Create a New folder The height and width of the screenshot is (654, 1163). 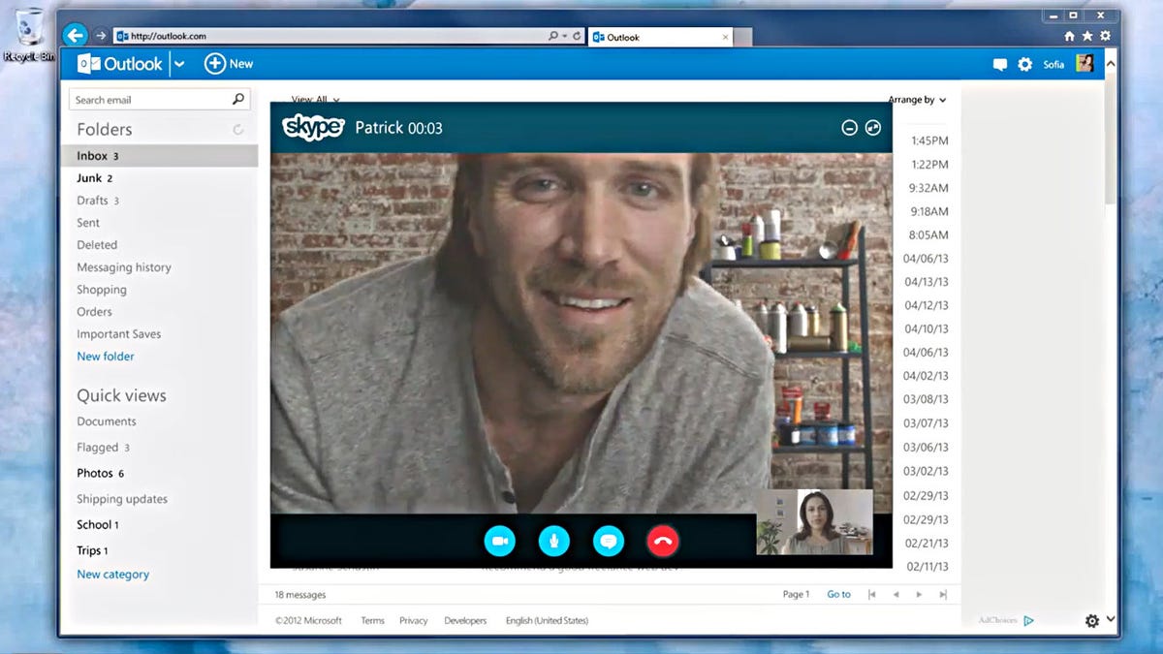click(x=105, y=356)
